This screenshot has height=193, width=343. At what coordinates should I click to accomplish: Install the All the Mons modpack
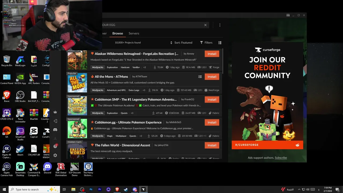click(x=212, y=77)
